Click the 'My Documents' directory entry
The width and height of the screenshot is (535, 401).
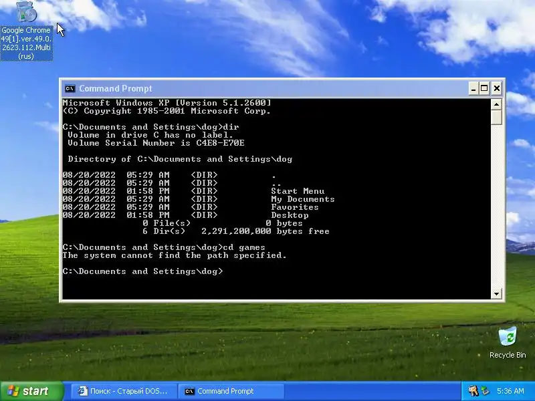click(x=303, y=199)
